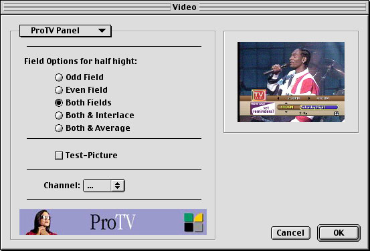The width and height of the screenshot is (370, 251).
Task: Confirm settings with the OK button
Action: pos(339,233)
